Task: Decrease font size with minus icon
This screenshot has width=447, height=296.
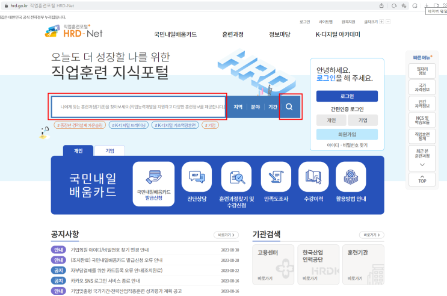Action: point(388,22)
